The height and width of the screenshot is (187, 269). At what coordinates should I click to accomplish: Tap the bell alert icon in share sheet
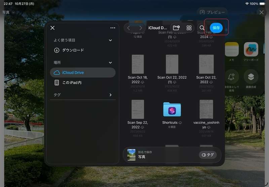231,77
